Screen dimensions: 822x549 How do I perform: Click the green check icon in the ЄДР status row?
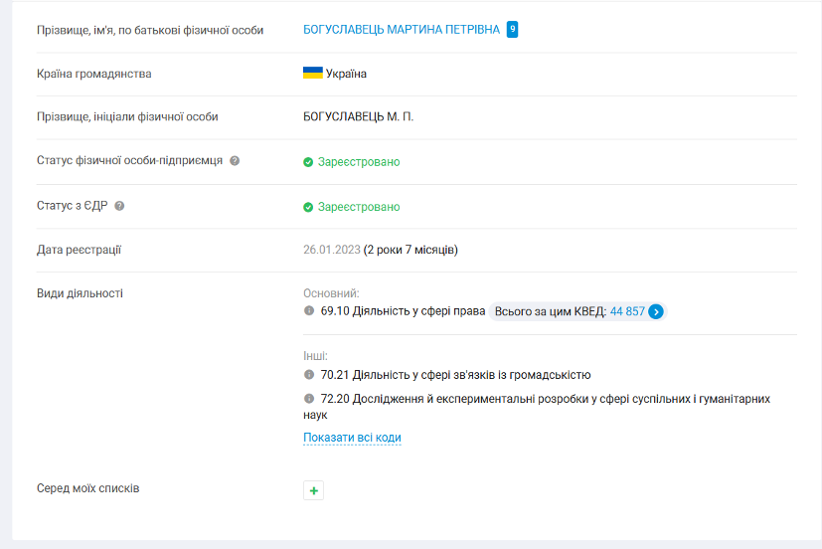pos(308,207)
